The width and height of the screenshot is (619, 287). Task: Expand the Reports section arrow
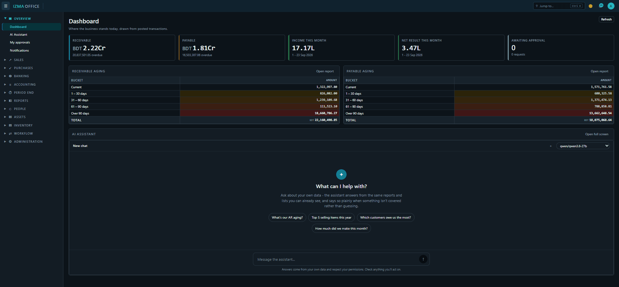pyautogui.click(x=5, y=101)
